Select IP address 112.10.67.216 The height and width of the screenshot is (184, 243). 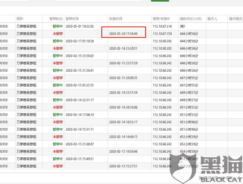(x=162, y=26)
